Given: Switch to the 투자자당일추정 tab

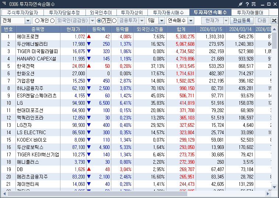Looking at the screenshot, I should (64, 13).
